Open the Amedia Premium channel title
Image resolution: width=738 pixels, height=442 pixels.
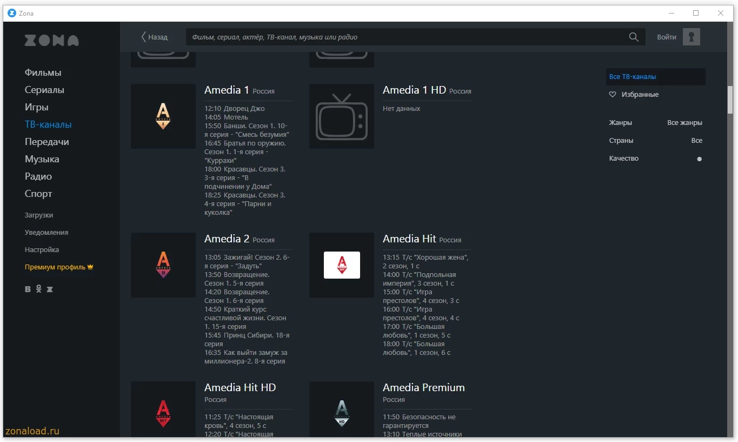[424, 388]
